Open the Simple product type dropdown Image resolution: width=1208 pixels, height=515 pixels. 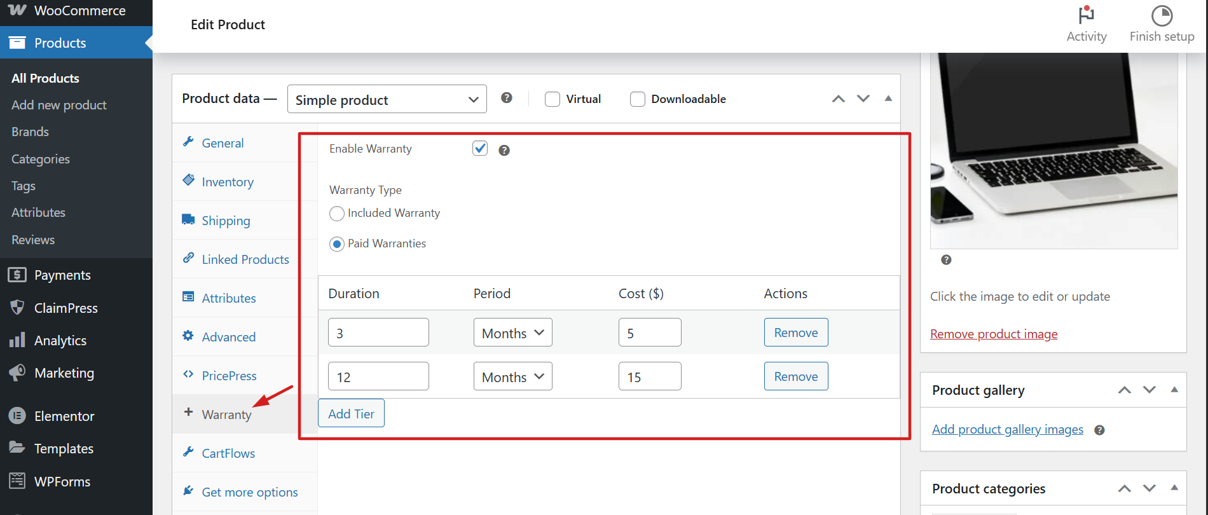click(387, 99)
